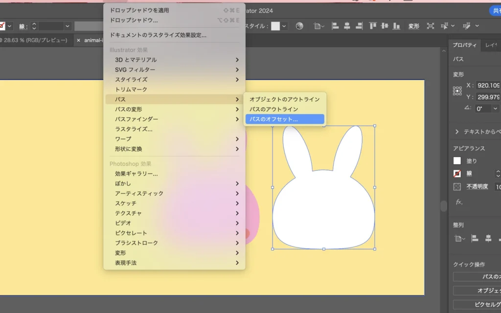
Task: Click vertical align bottom icon in control bar
Action: tap(396, 26)
